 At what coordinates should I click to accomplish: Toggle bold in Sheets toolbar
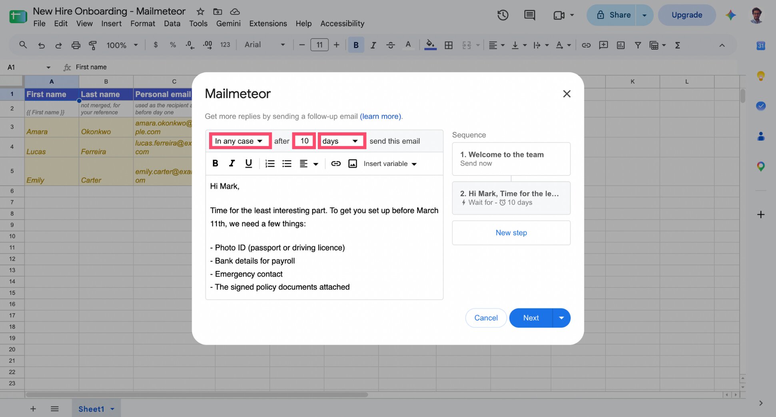pyautogui.click(x=356, y=45)
